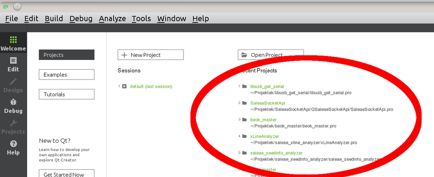Image resolution: width=434 pixels, height=177 pixels.
Task: Click folder icon next to xLineAnalyzer
Action: coord(244,136)
